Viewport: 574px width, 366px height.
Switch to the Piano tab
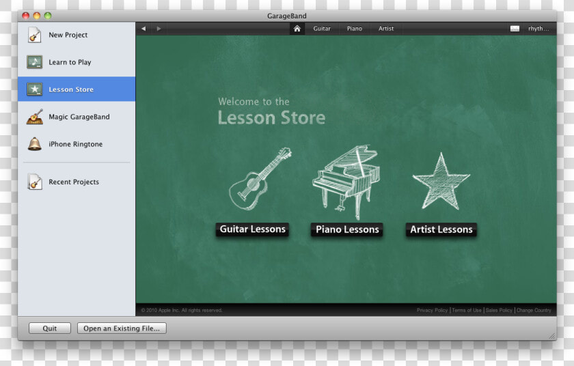(x=355, y=29)
